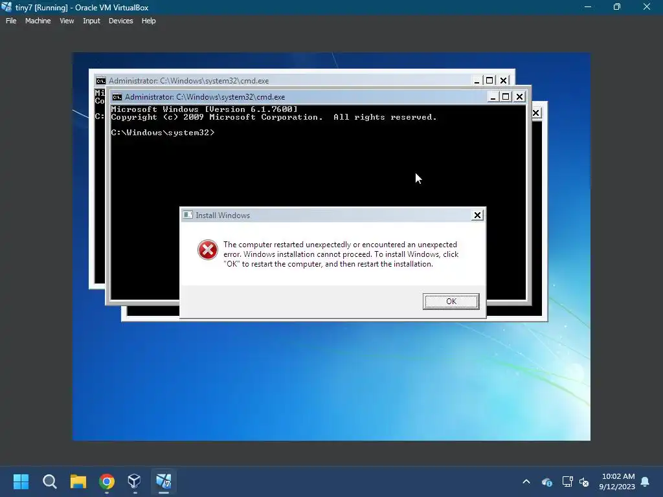The image size is (663, 497).
Task: Open the clock showing 10:02 AM
Action: [x=617, y=481]
